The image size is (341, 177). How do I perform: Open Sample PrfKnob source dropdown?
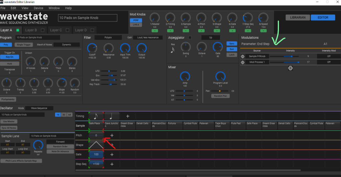(257, 56)
